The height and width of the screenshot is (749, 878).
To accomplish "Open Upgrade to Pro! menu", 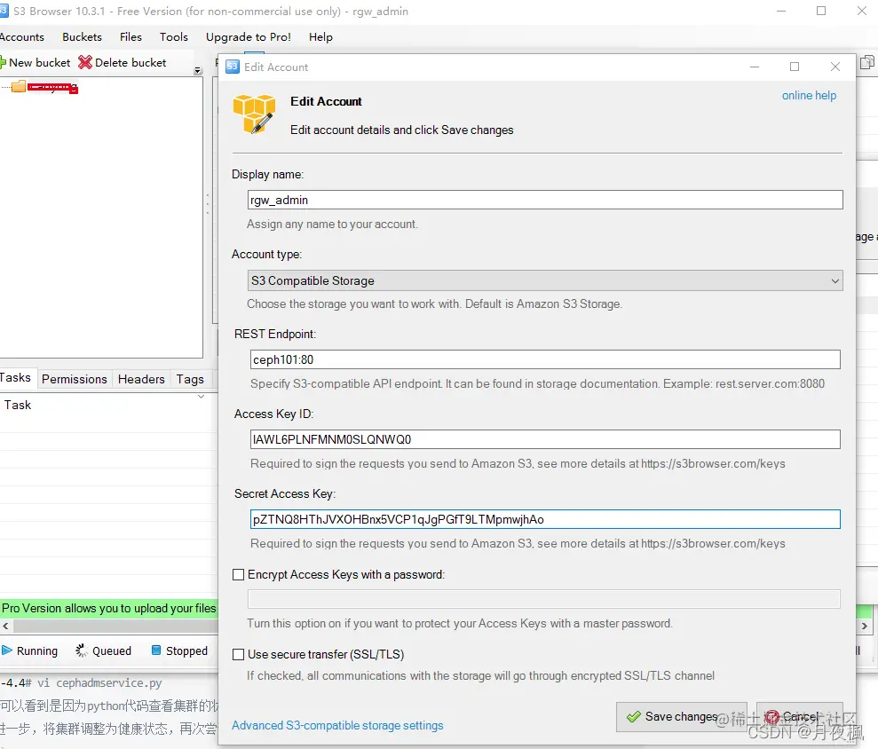I will tap(248, 37).
